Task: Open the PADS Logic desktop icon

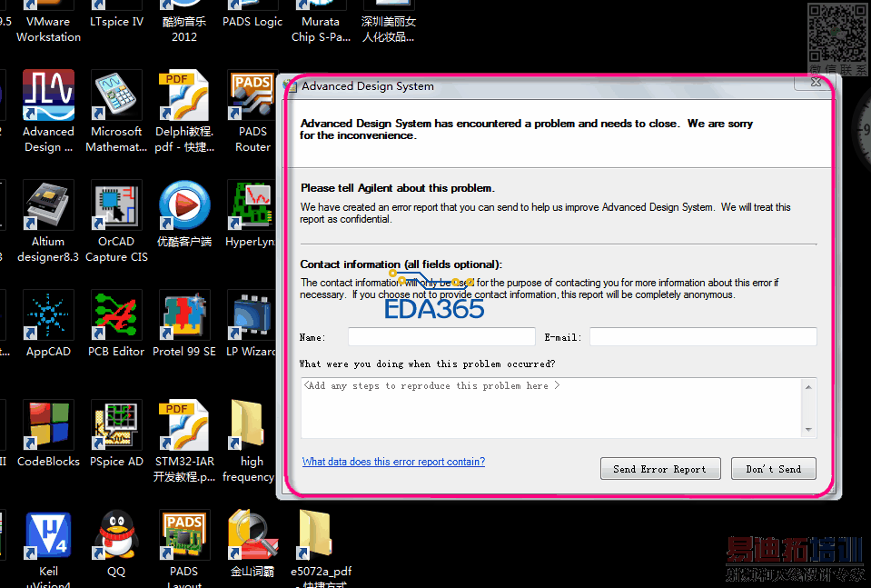Action: coord(252,15)
